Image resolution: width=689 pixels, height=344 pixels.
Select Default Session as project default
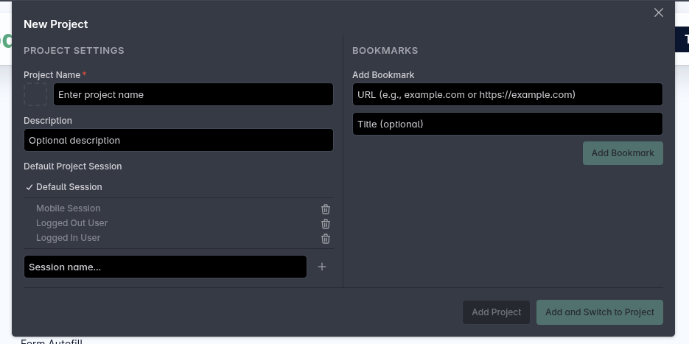pyautogui.click(x=69, y=187)
